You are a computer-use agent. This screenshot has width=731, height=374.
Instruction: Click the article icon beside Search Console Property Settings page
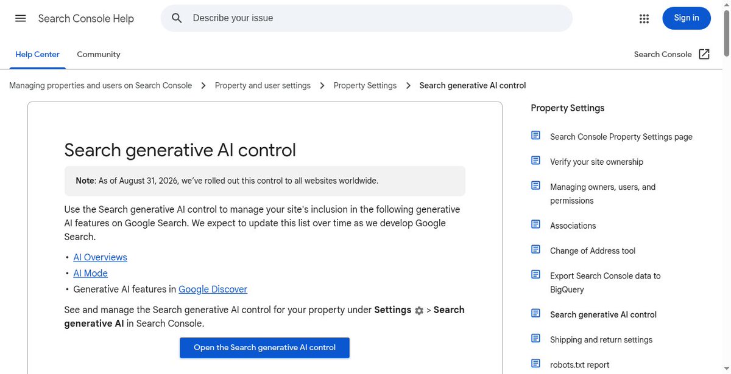click(x=535, y=136)
